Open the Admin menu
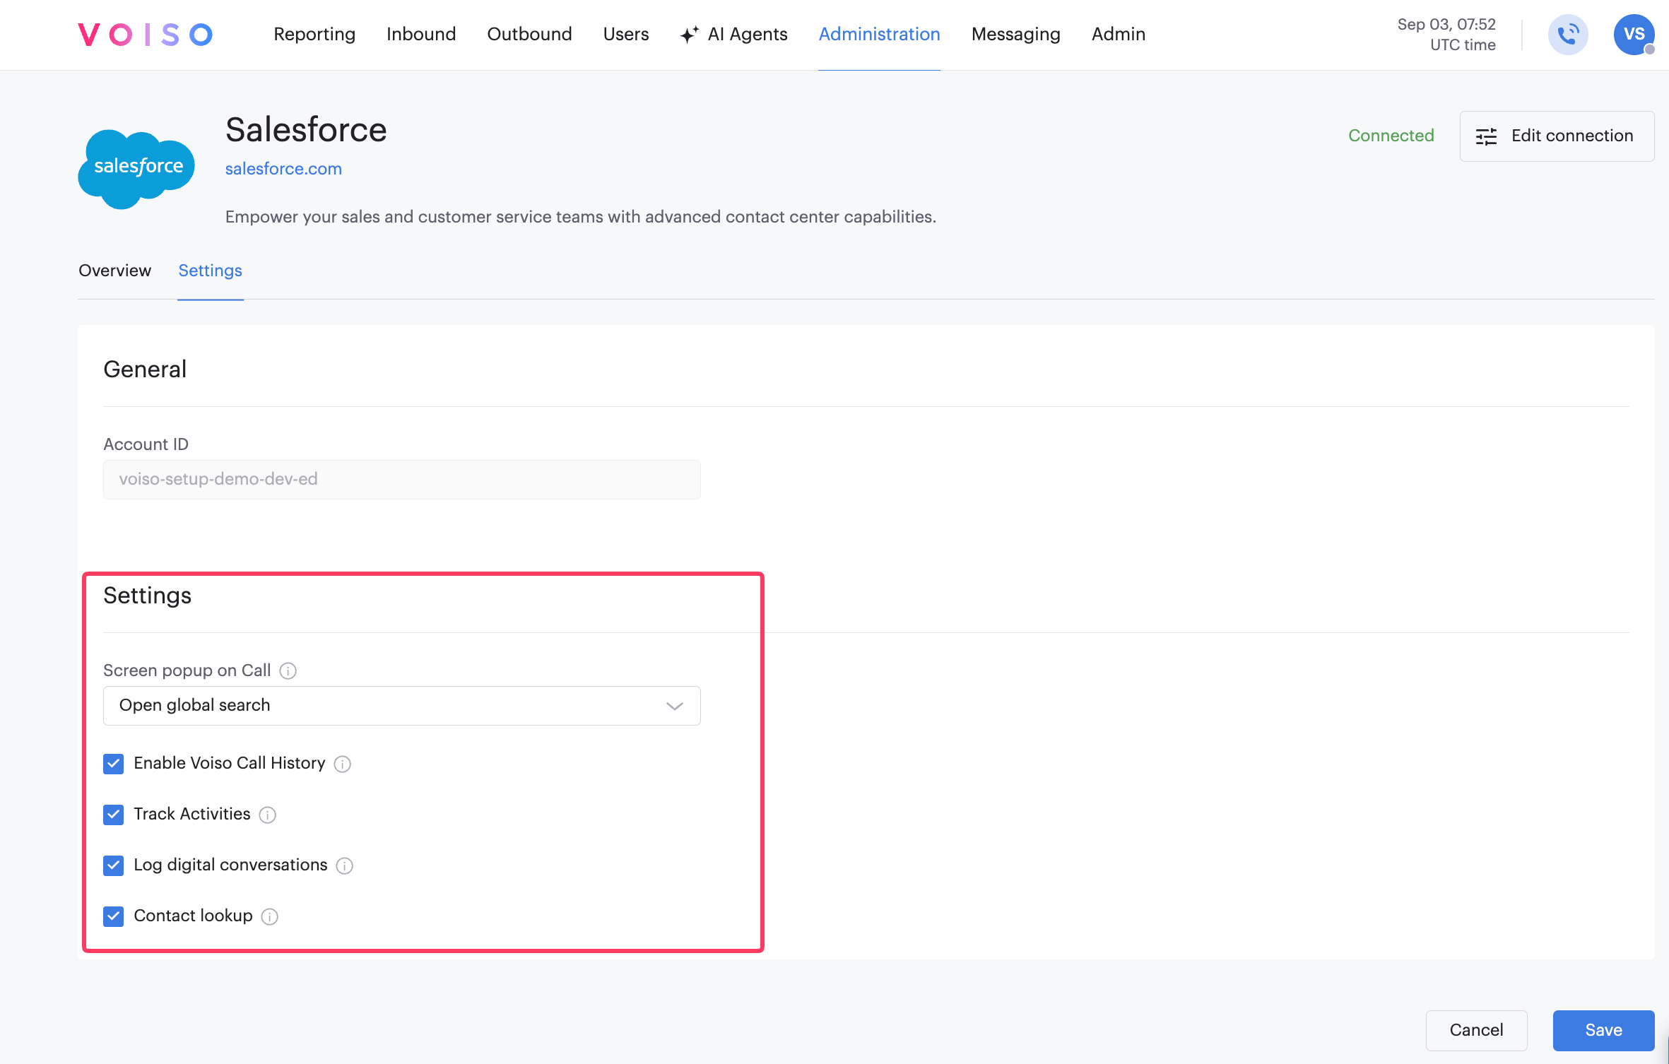Screen dimensions: 1669x1064 coord(1119,34)
